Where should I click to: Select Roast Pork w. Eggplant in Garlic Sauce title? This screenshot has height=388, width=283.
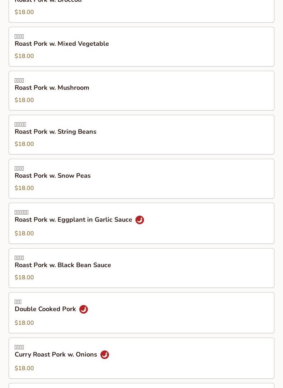(73, 220)
